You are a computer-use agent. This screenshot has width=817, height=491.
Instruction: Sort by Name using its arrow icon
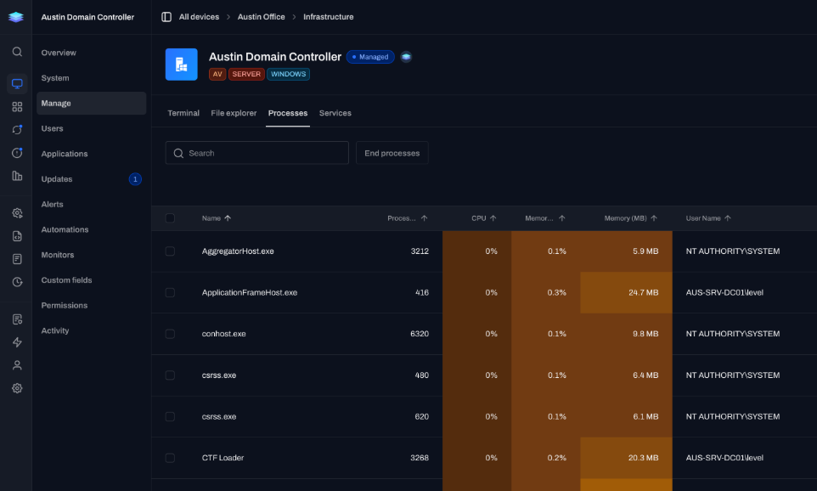[x=228, y=218]
